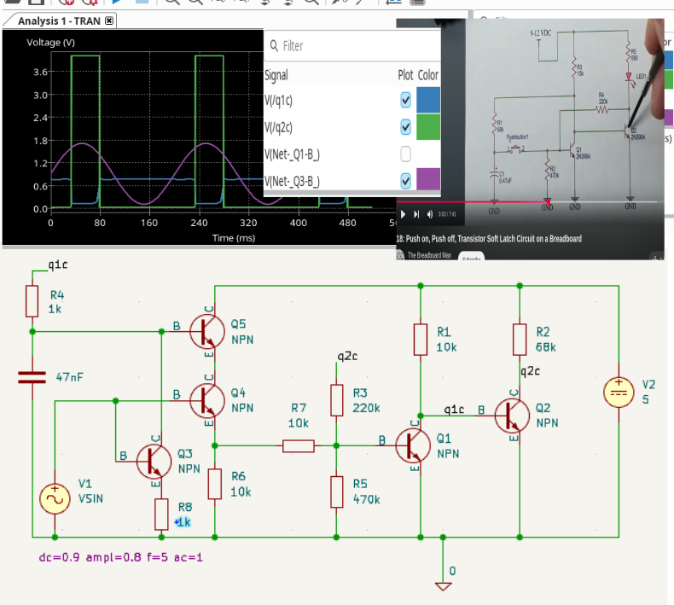Click the q1c net label above R4
The image size is (674, 605).
pyautogui.click(x=58, y=265)
